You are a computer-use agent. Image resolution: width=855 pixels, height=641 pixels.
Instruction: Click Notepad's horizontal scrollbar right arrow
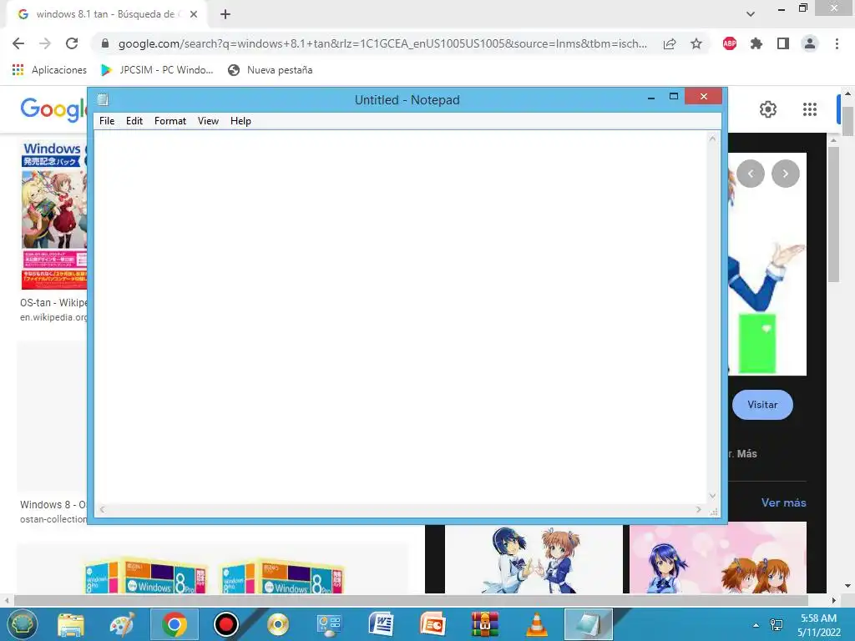699,510
